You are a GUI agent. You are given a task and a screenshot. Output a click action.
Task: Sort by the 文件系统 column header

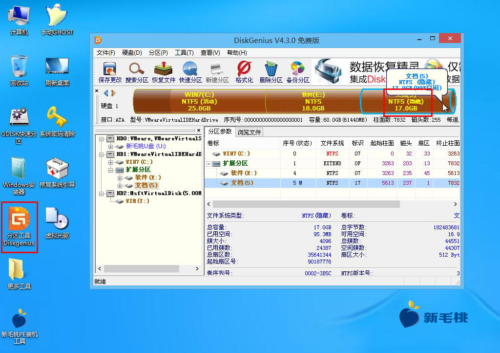tap(332, 143)
